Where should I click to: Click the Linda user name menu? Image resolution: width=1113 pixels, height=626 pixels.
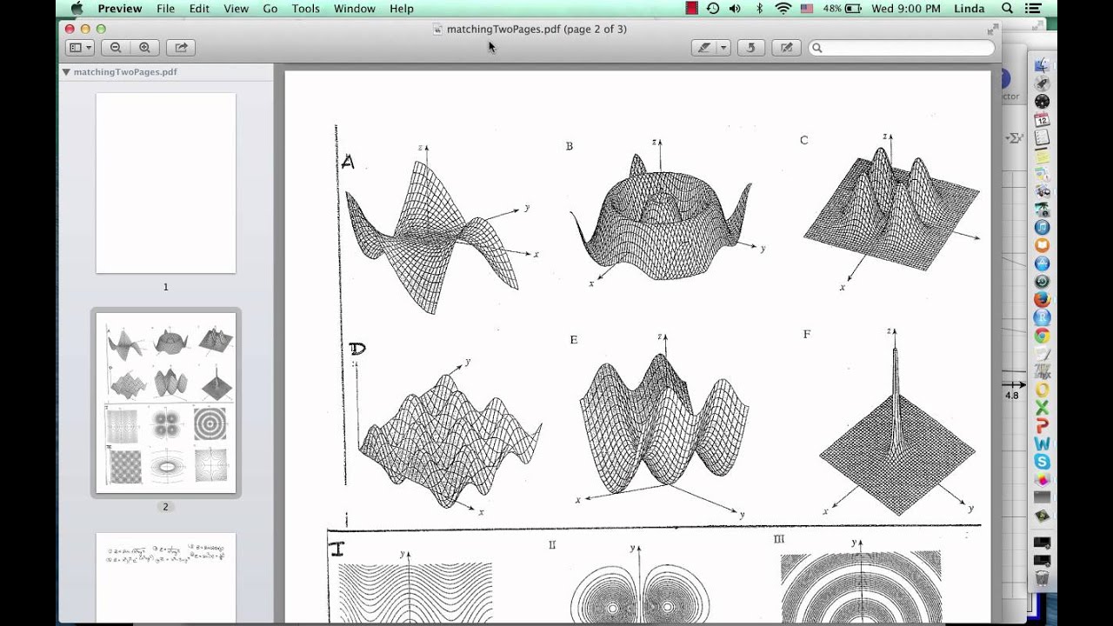[x=969, y=9]
